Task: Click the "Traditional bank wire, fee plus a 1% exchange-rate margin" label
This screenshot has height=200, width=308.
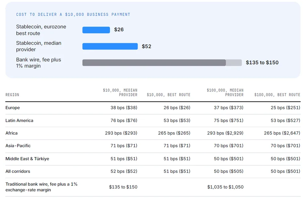Action: point(41,187)
